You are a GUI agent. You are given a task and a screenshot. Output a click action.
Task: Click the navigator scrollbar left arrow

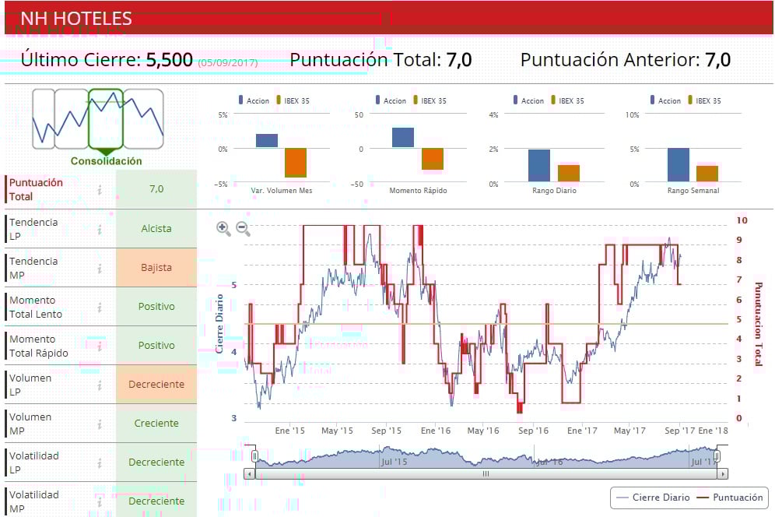click(249, 474)
